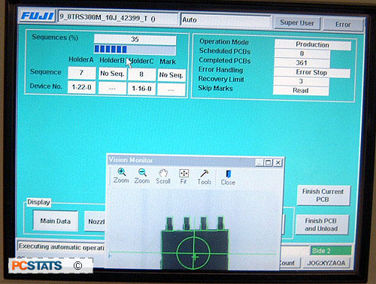Screen dimensions: 376x284
Task: Click the Error button
Action: tap(343, 25)
